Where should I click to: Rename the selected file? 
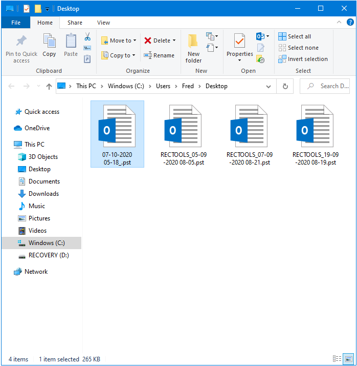pyautogui.click(x=159, y=55)
